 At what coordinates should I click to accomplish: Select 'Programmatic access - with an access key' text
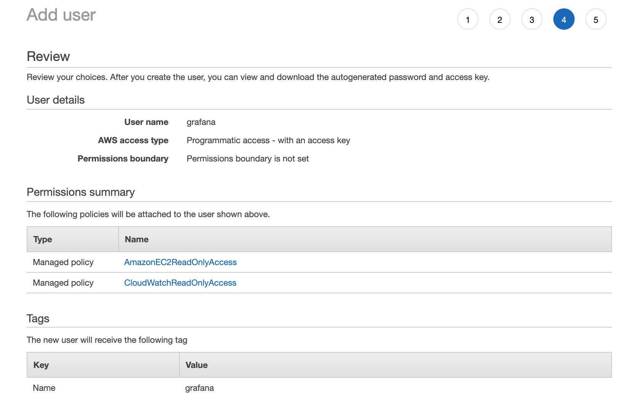pos(268,140)
